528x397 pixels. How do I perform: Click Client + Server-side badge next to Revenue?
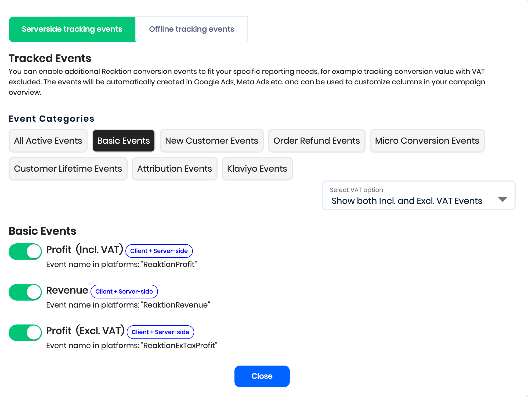point(124,291)
